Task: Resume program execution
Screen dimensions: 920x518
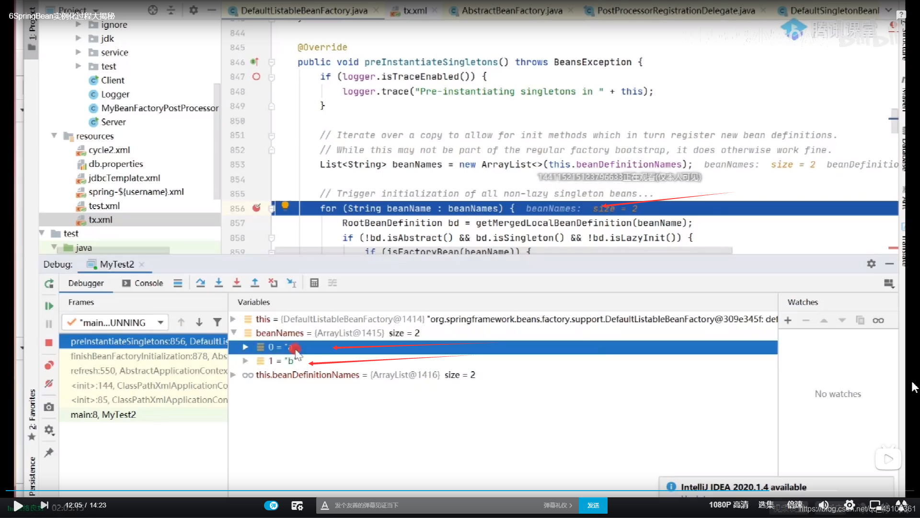Action: coord(49,306)
